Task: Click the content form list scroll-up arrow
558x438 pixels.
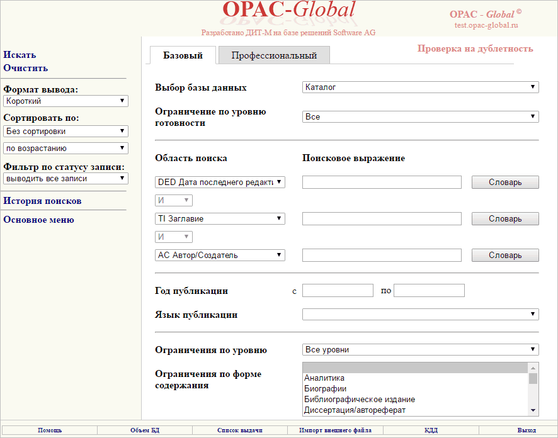Action: pos(533,368)
